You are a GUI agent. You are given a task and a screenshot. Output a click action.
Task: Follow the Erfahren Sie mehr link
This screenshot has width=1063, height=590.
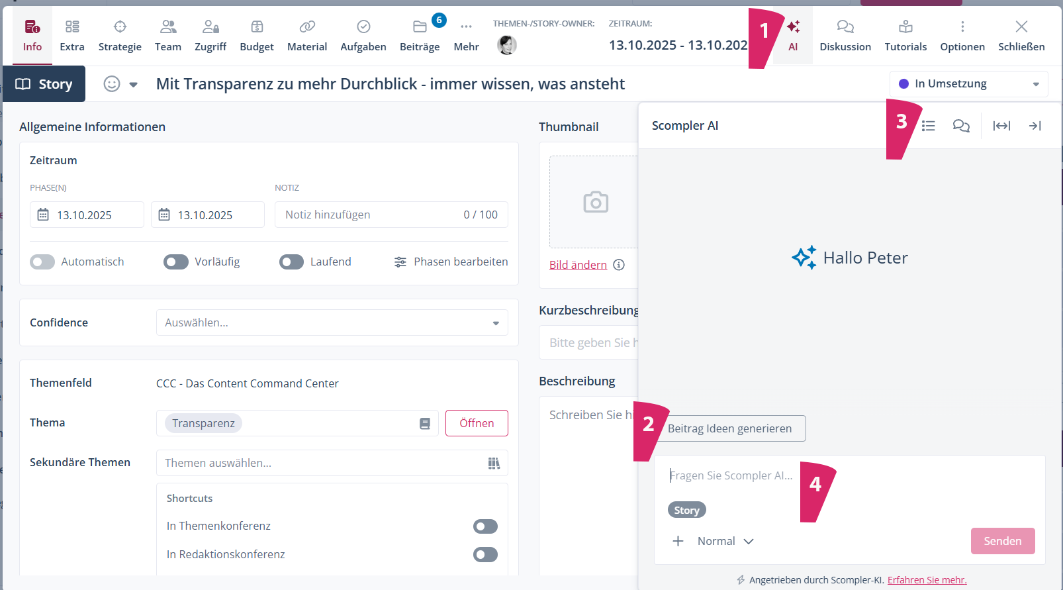[927, 580]
